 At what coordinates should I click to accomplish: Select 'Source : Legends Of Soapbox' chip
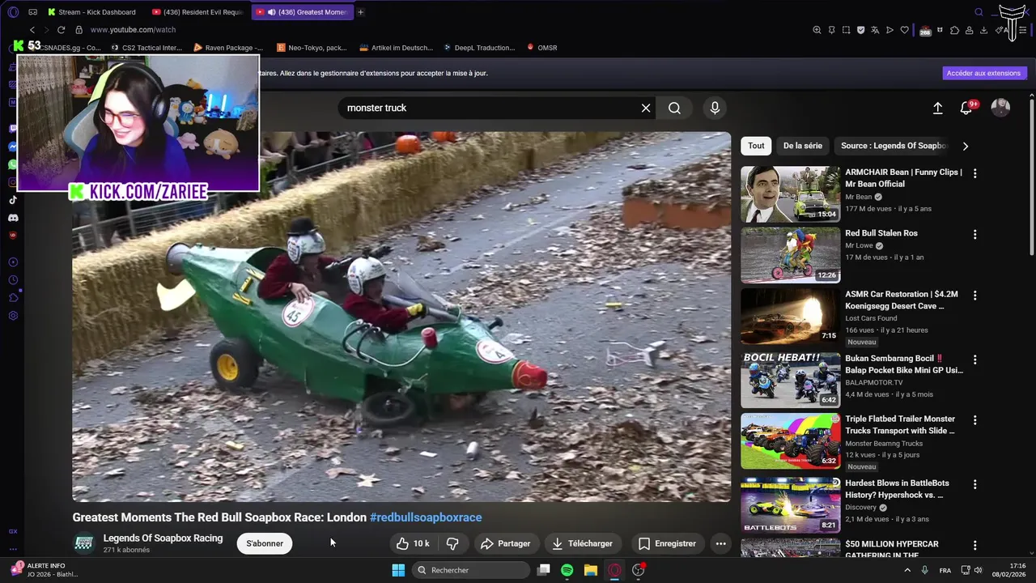point(893,146)
